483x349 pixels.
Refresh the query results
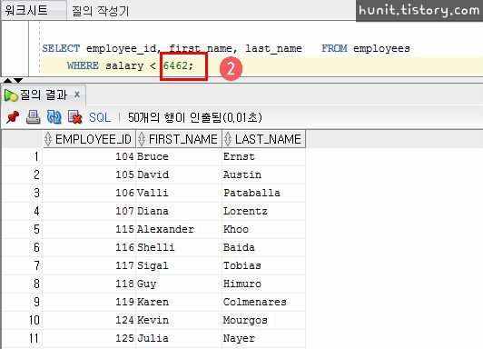coord(54,117)
